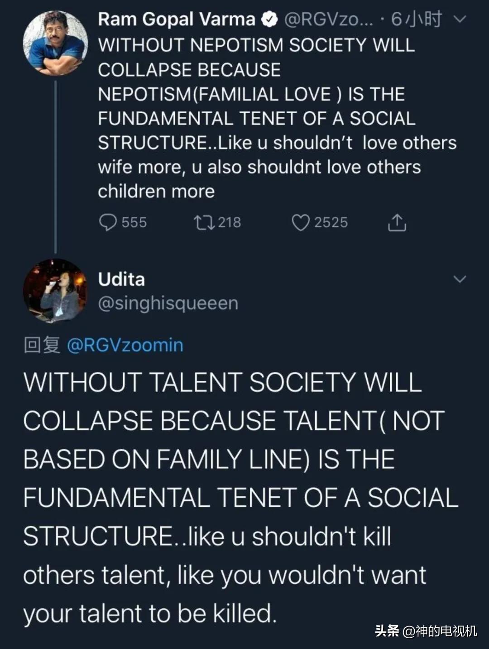The image size is (489, 649).
Task: Open Udita's profile picture
Action: coord(55,291)
